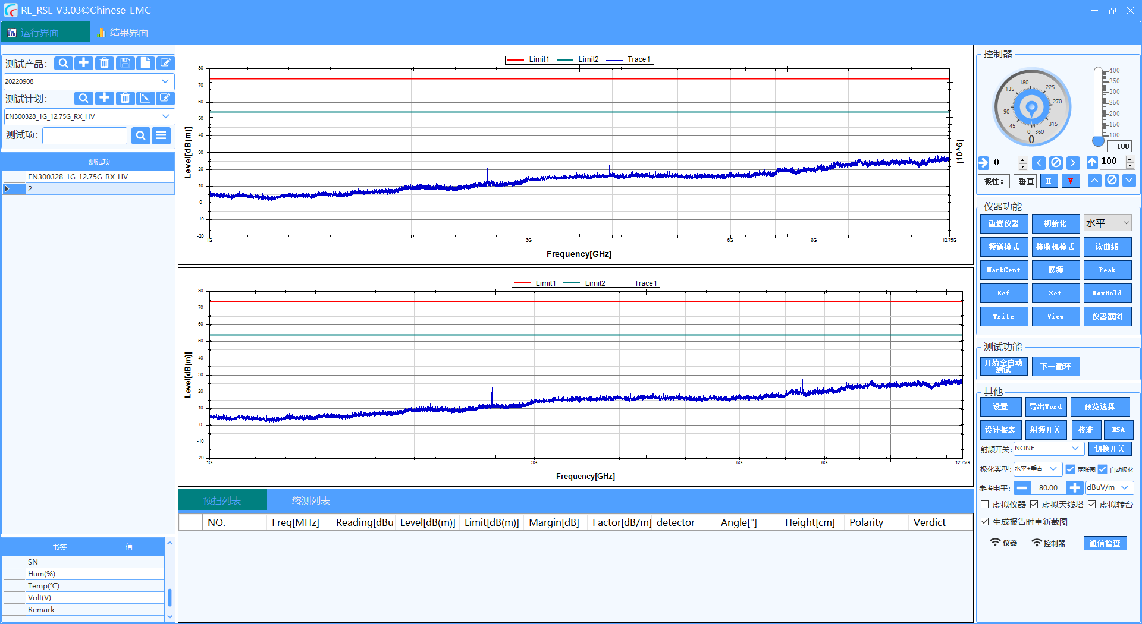Stop turntable rotation with the stop icon
Screen dimensions: 1142x624
pyautogui.click(x=1056, y=163)
